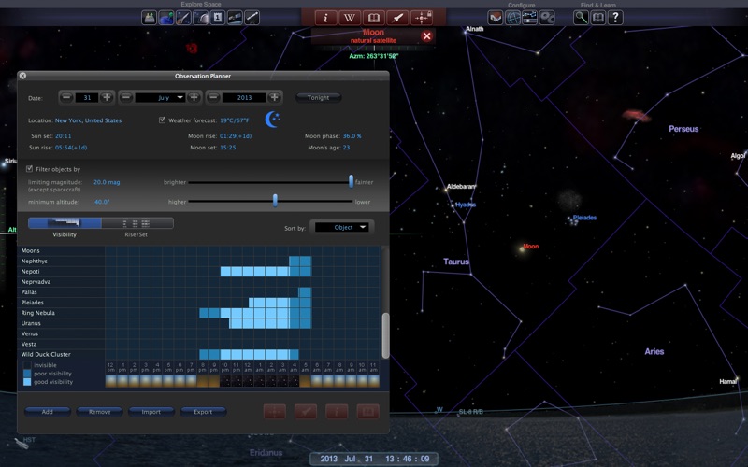This screenshot has height=467, width=748.
Task: Open the magnifier search icon
Action: point(582,17)
